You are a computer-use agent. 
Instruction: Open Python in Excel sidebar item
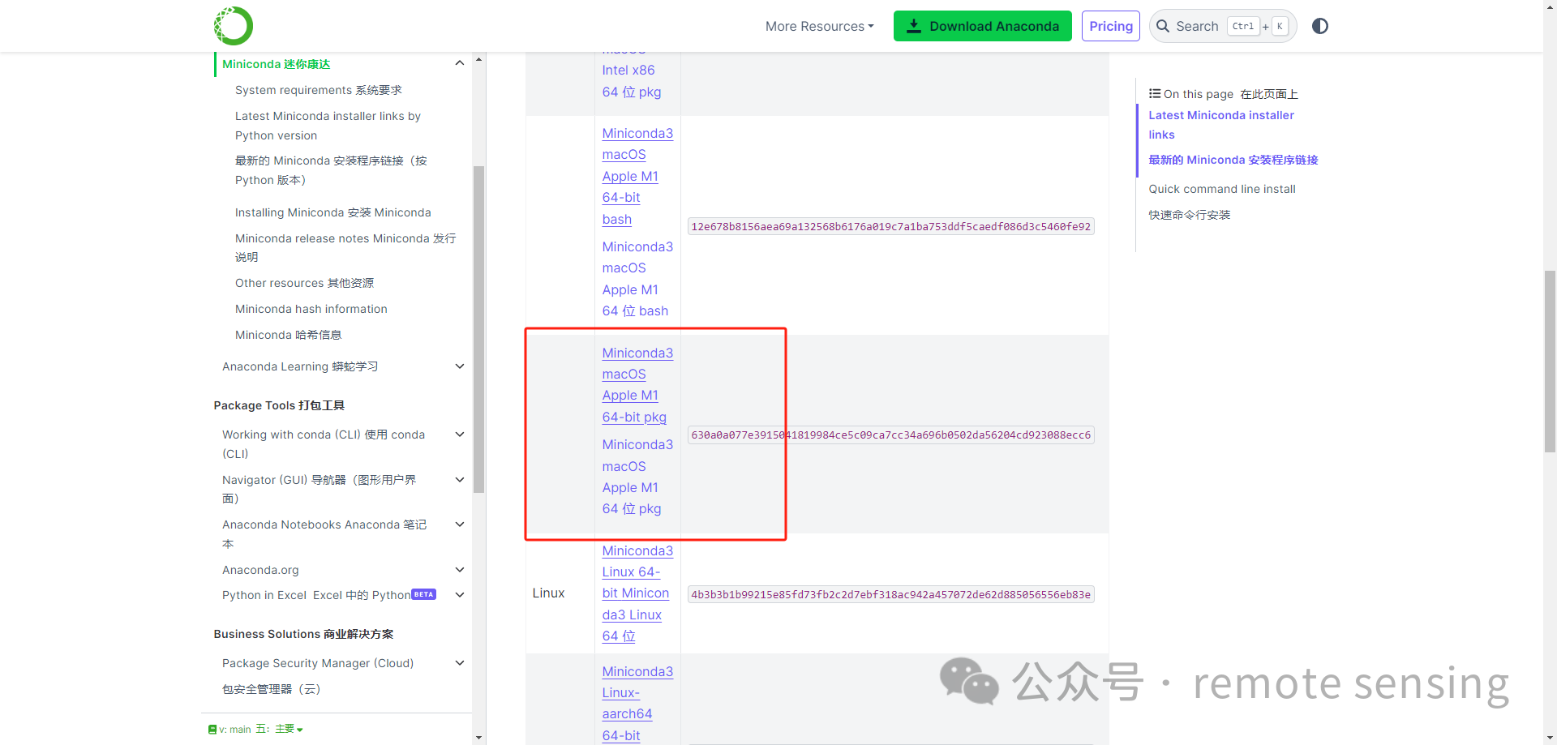coord(316,595)
